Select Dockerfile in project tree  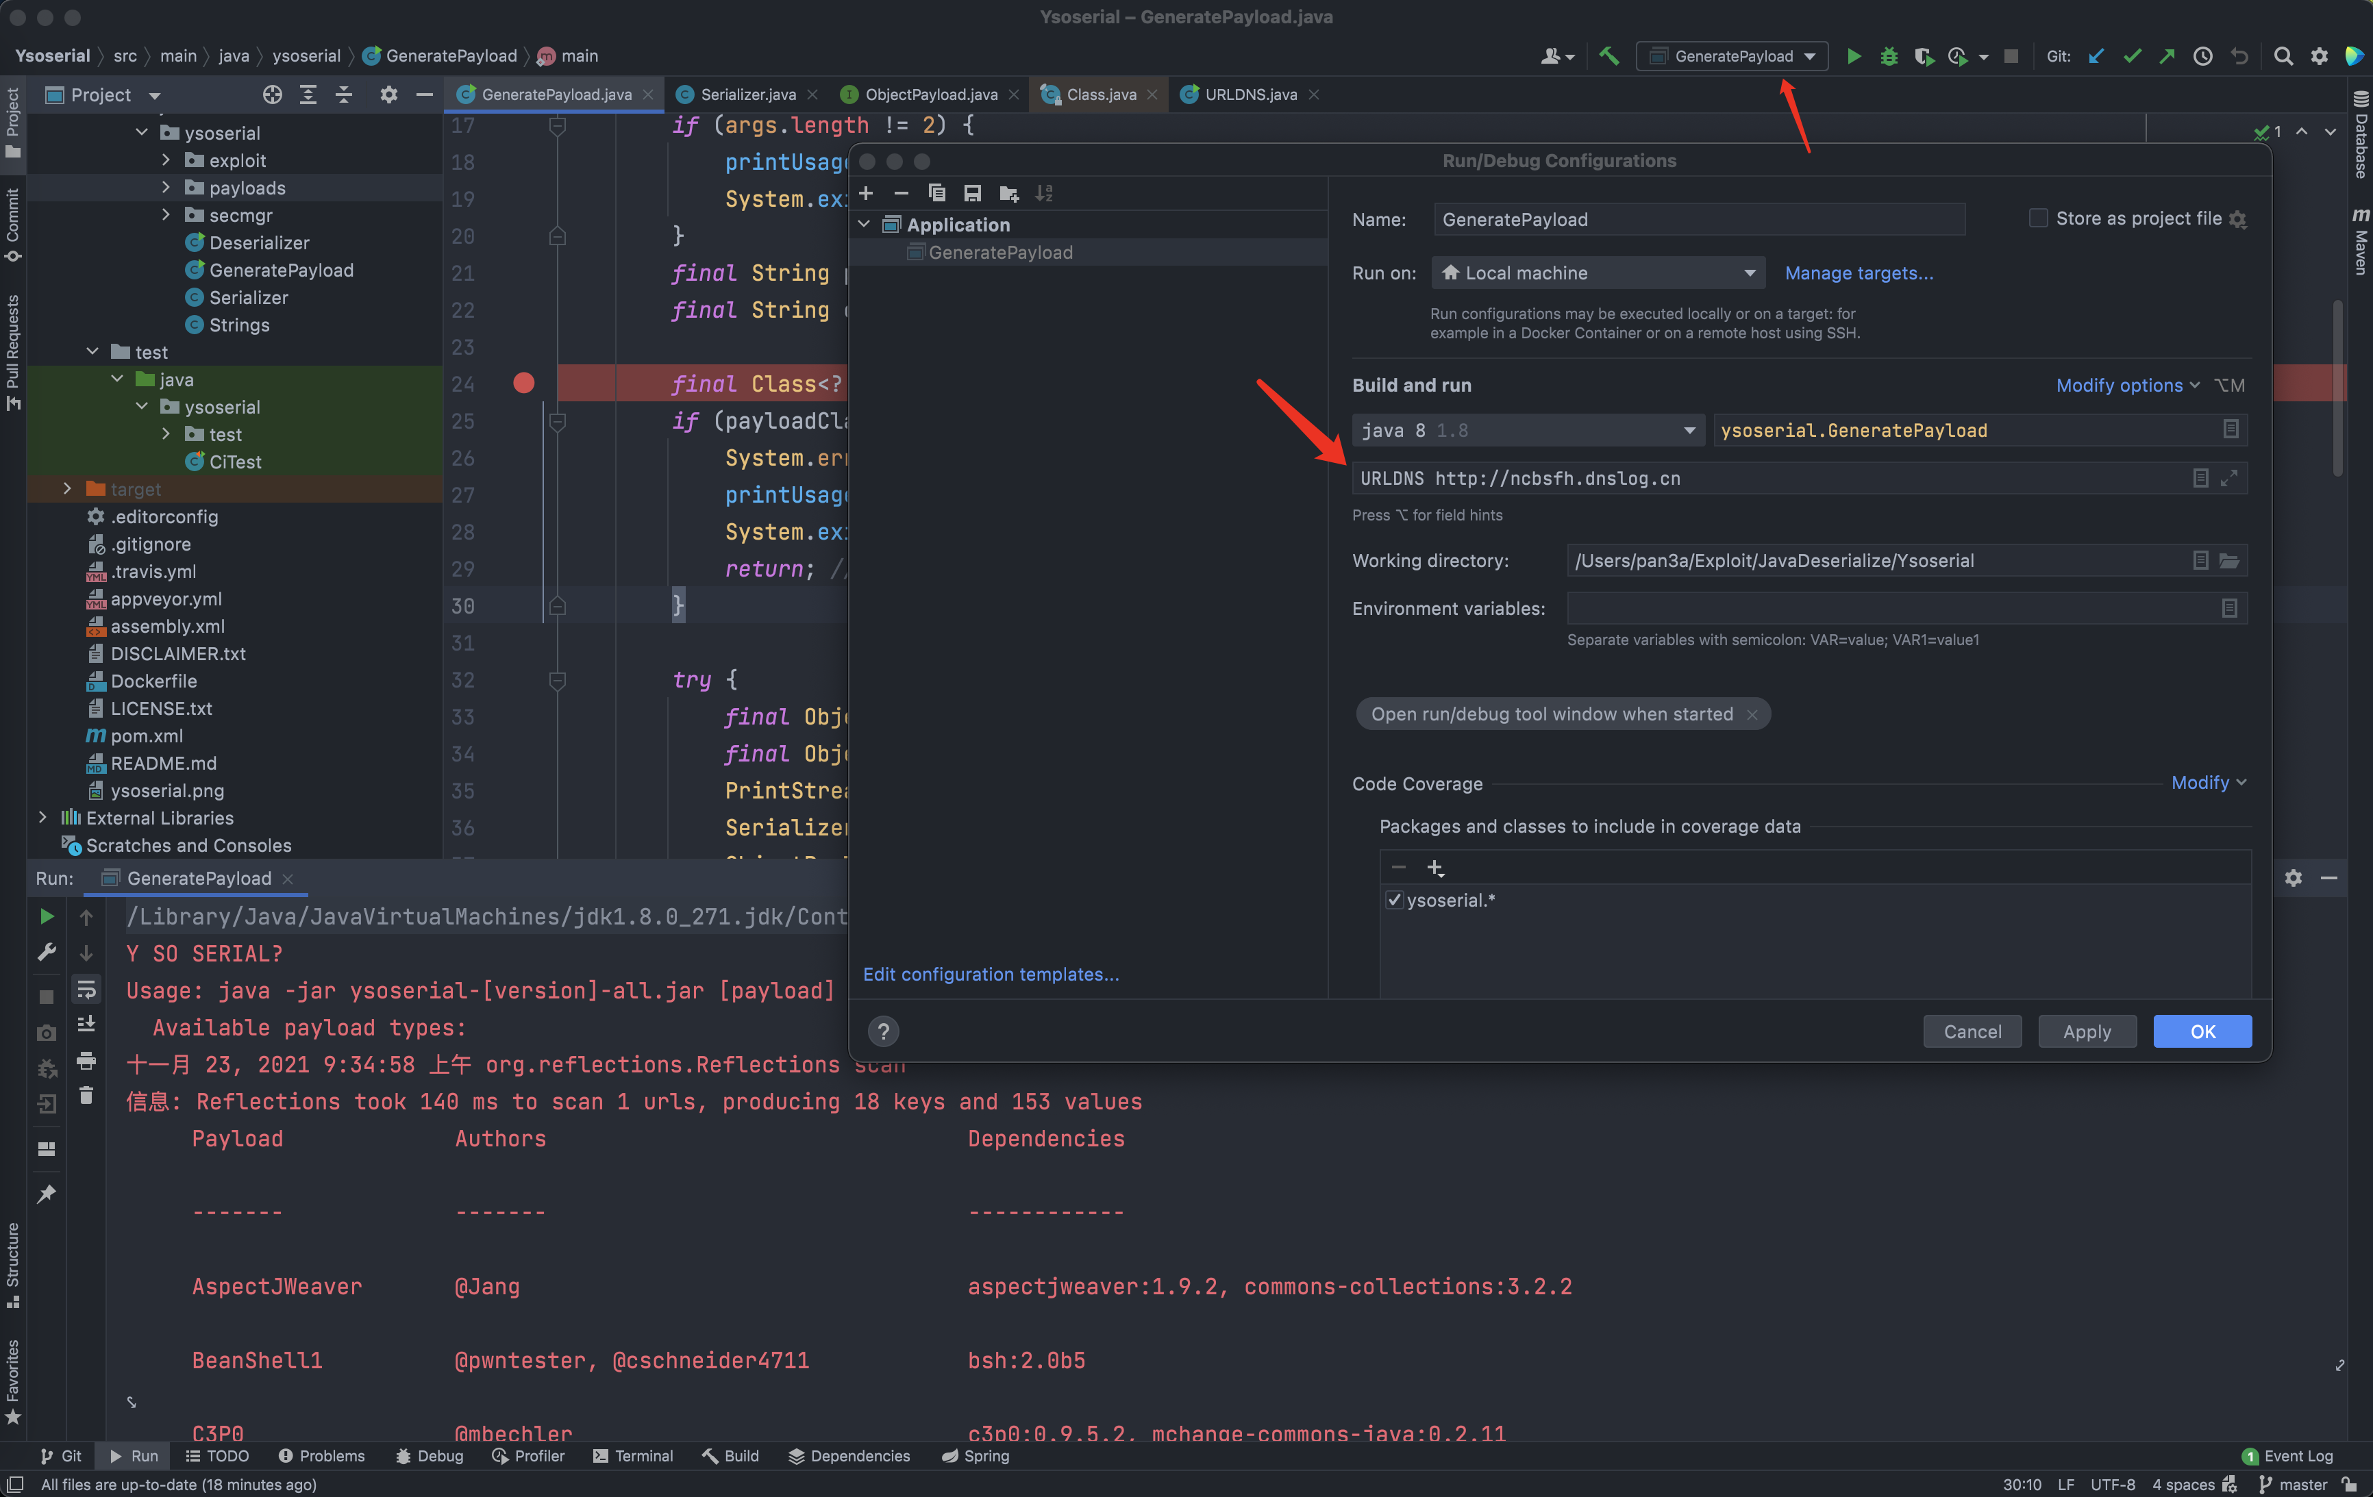click(x=153, y=681)
